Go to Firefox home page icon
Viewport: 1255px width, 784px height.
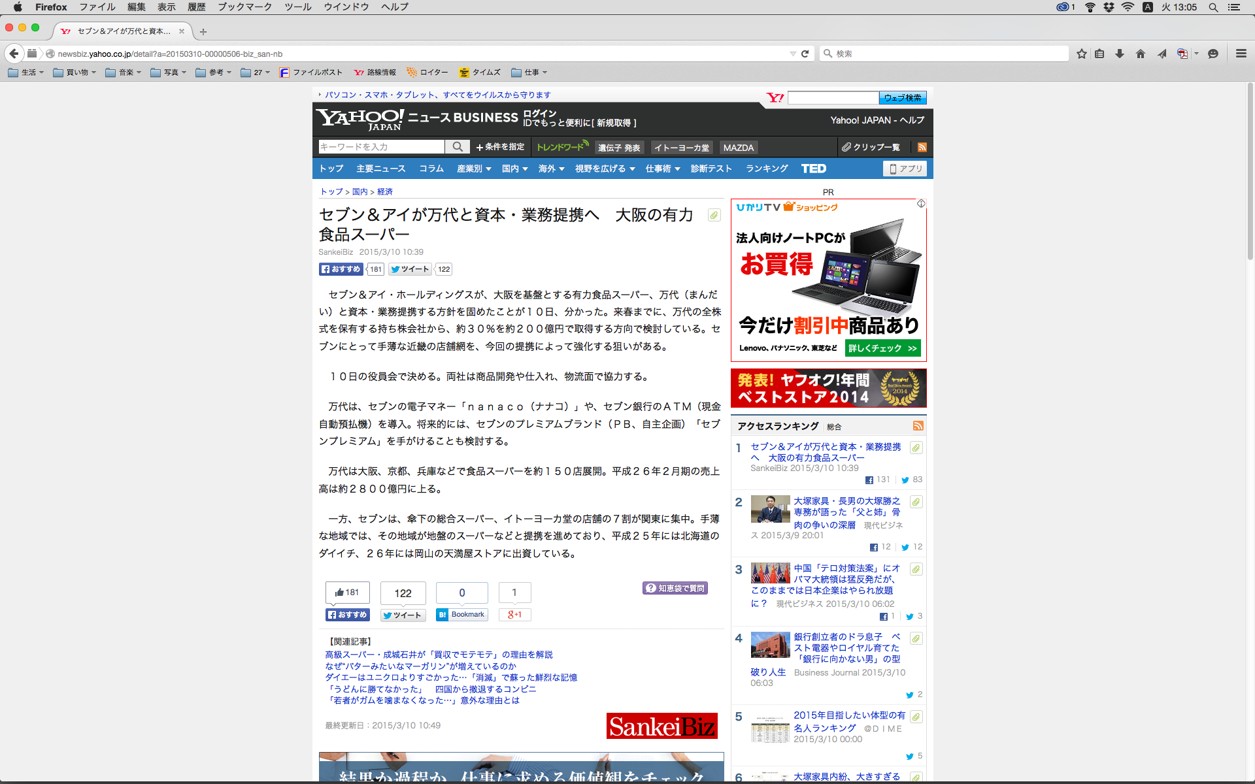click(1141, 54)
